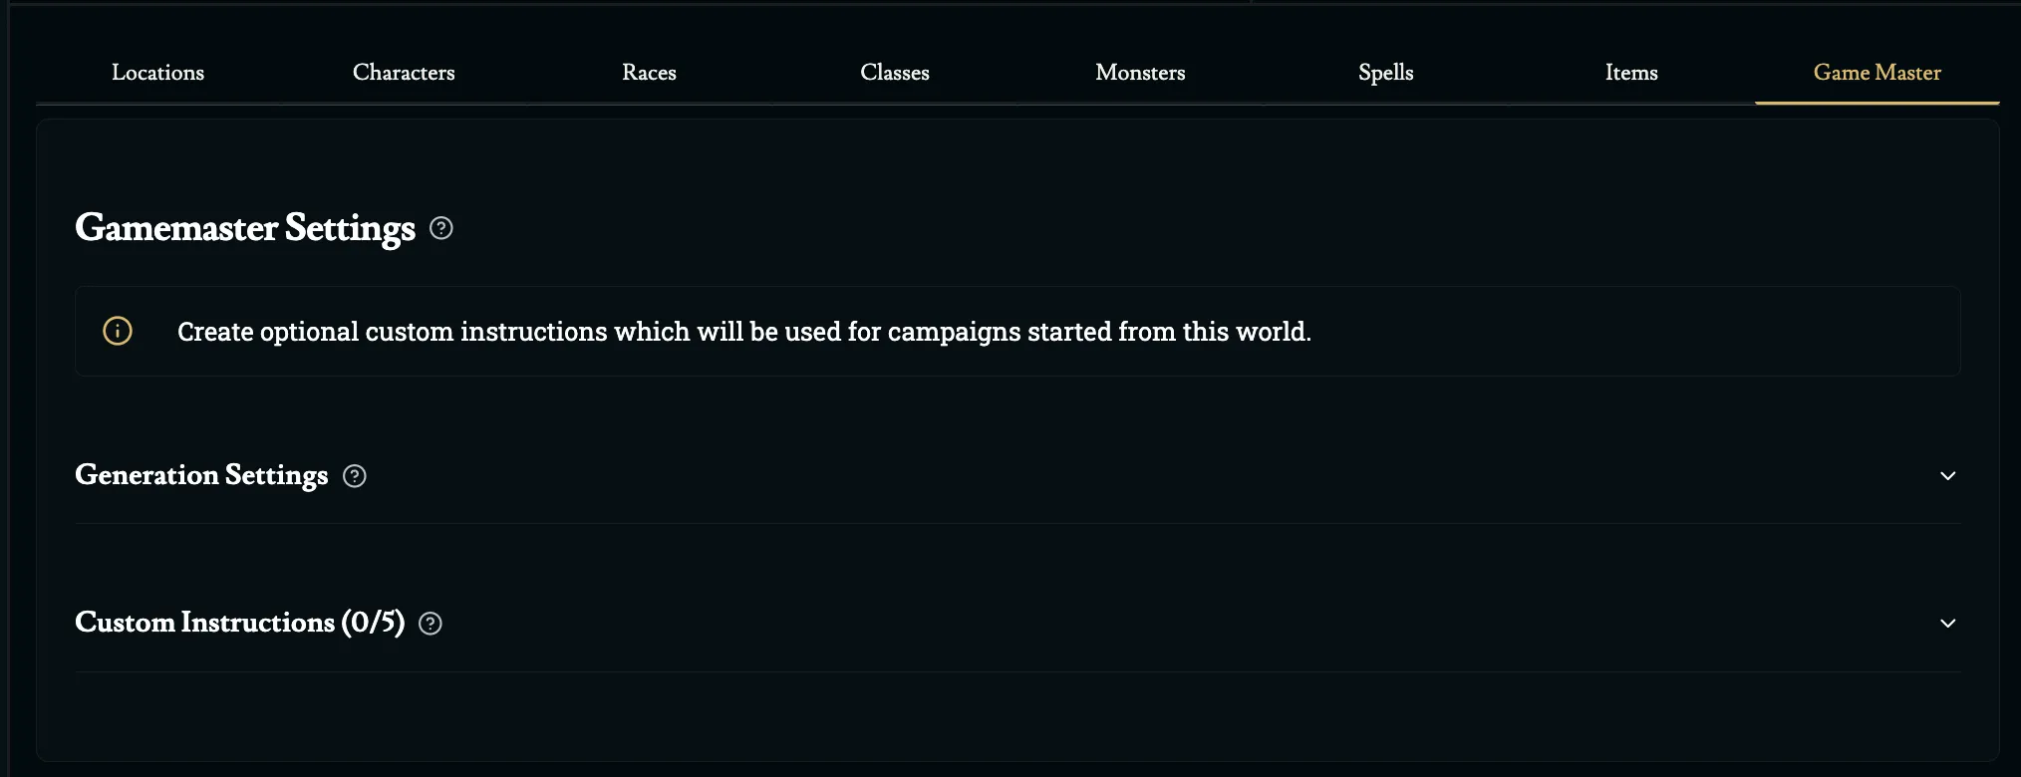Click the Generation Settings section heading
This screenshot has height=777, width=2021.
point(201,475)
